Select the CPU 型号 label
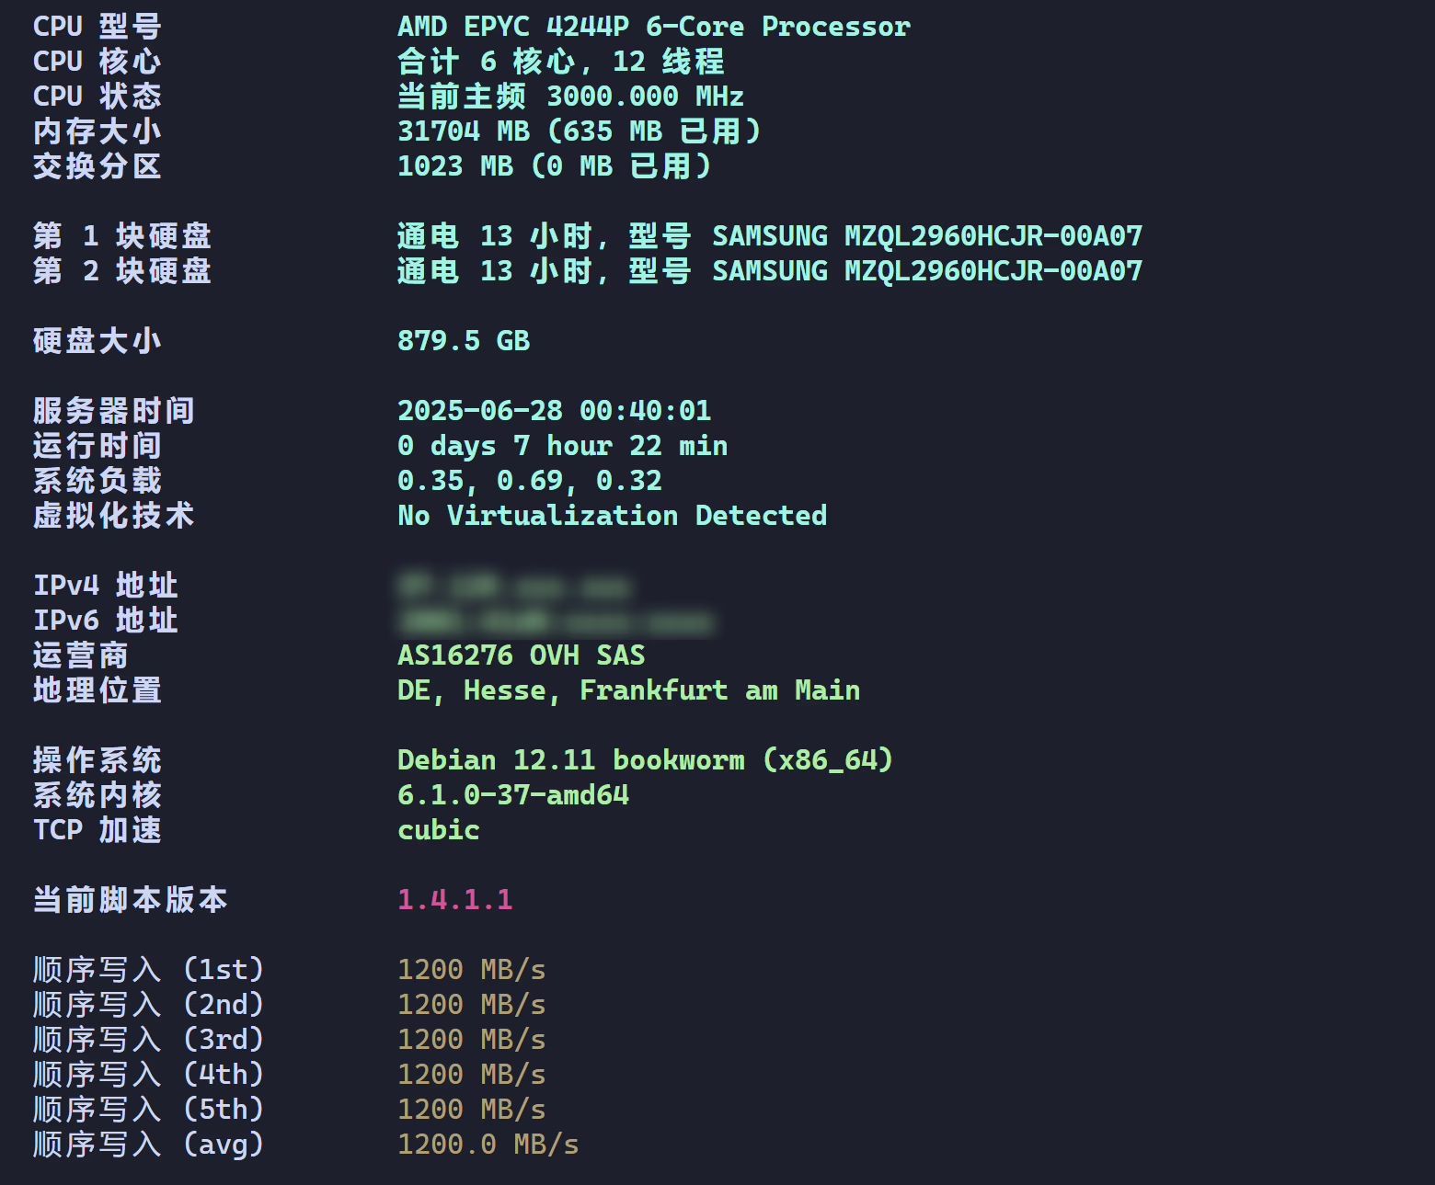The image size is (1435, 1185). coord(97,27)
